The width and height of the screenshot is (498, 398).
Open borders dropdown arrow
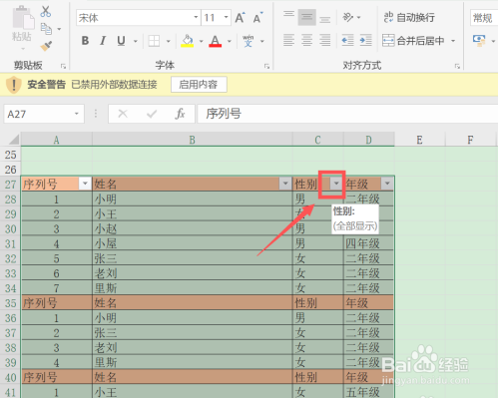(168, 41)
